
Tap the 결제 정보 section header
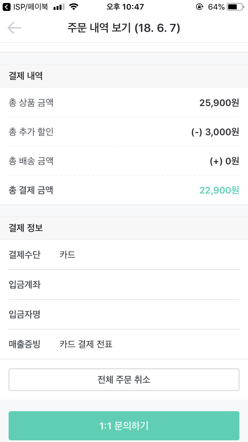124,228
